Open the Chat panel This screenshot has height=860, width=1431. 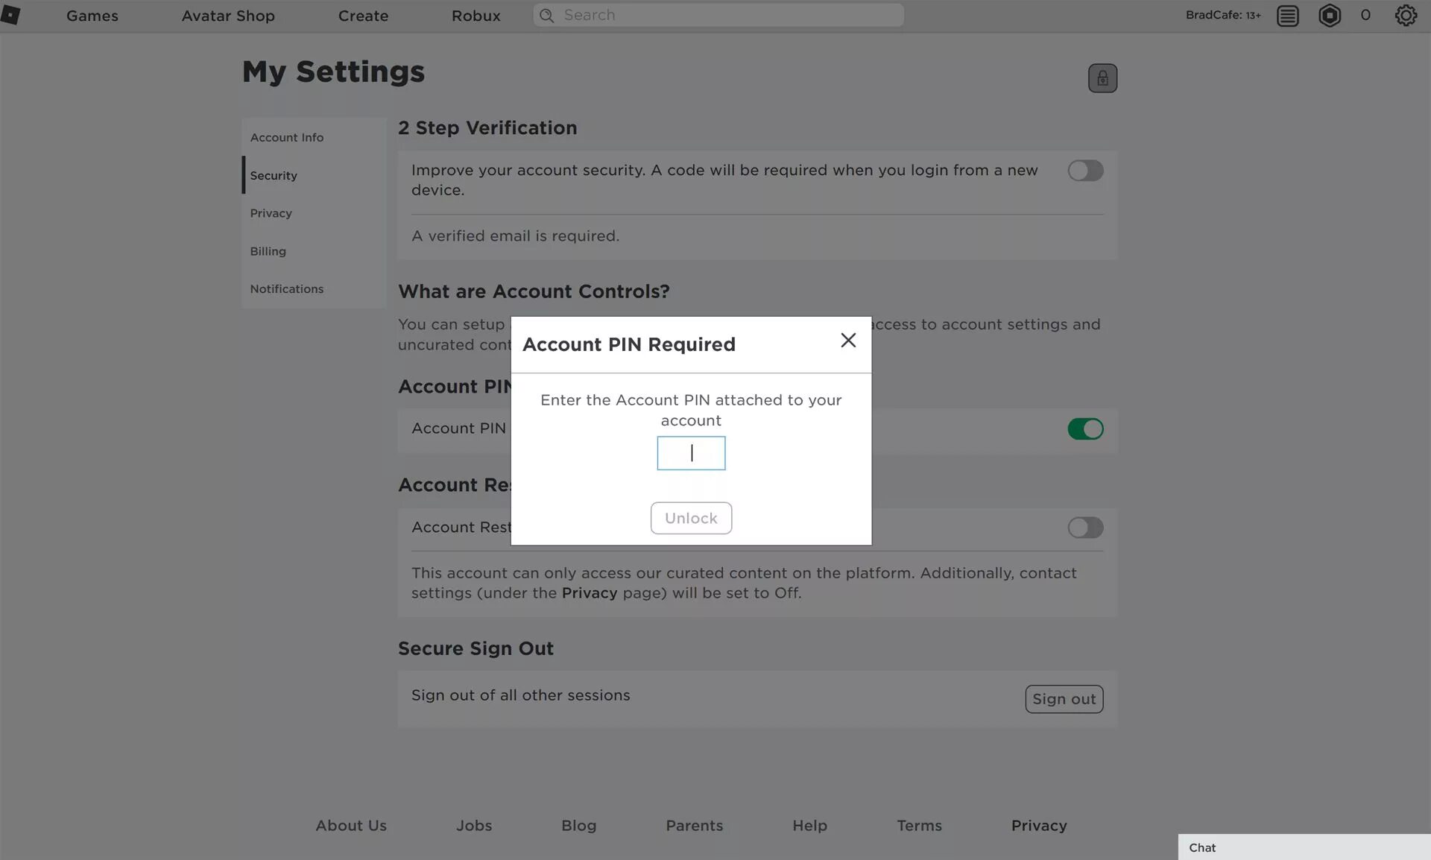[1303, 847]
